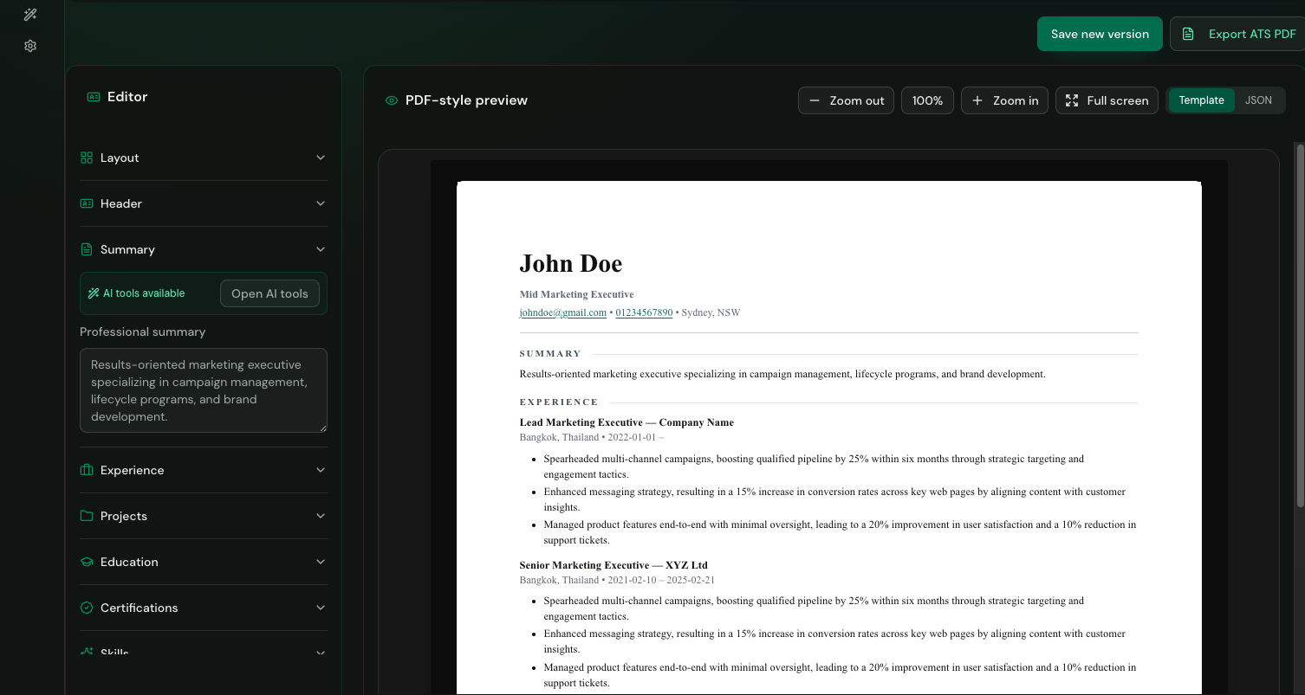Viewport: 1305px width, 695px height.
Task: Click inside the Professional summary text box
Action: tap(203, 389)
